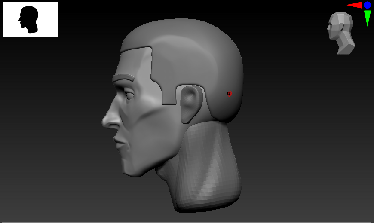Click the nose tip of the head model
Image resolution: width=374 pixels, height=223 pixels.
point(105,122)
